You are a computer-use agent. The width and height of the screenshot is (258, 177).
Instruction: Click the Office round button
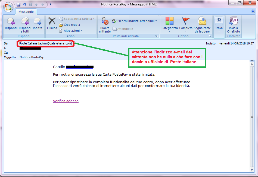pyautogui.click(x=8, y=7)
